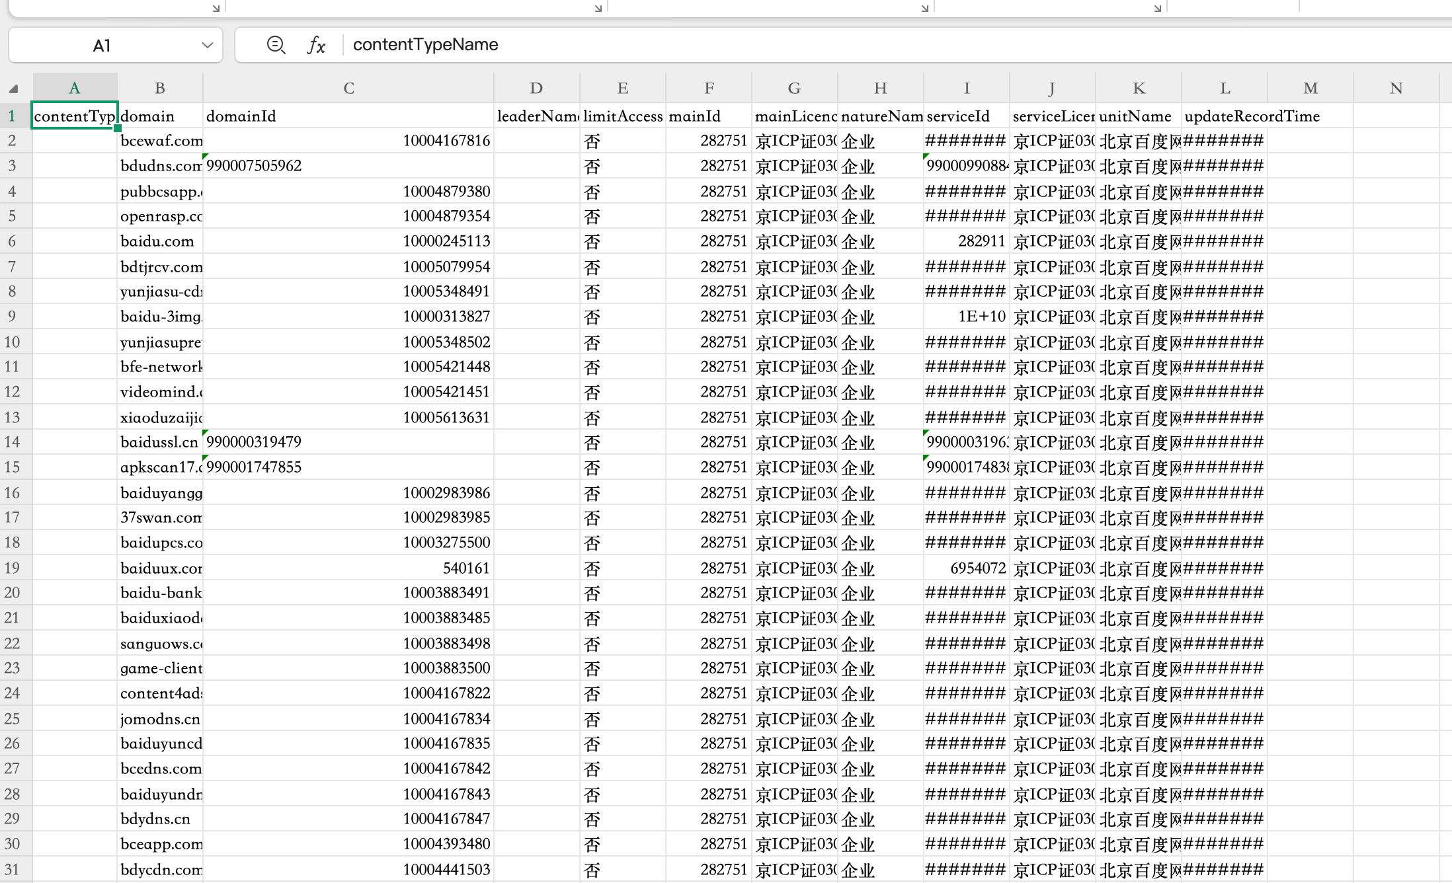Select column J header
Screen dimensions: 1452x883
tap(1053, 88)
